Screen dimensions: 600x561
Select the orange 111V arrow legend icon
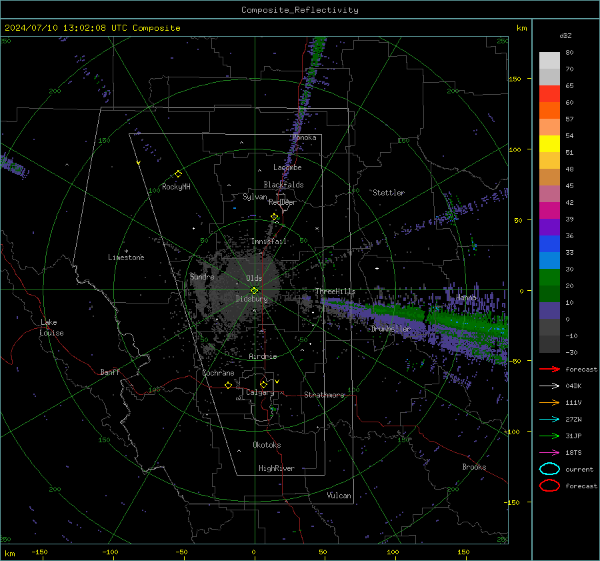tap(549, 402)
